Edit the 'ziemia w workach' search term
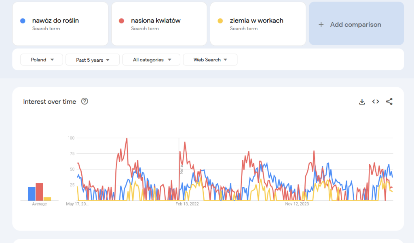This screenshot has width=414, height=243. pos(258,24)
